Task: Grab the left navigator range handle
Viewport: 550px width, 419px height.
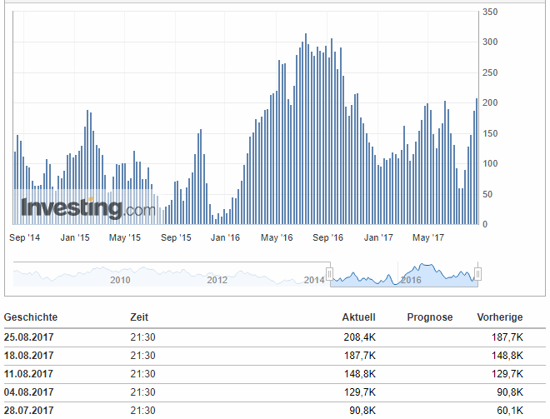Action: 330,274
